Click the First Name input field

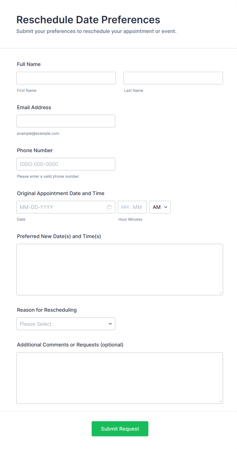tap(66, 78)
